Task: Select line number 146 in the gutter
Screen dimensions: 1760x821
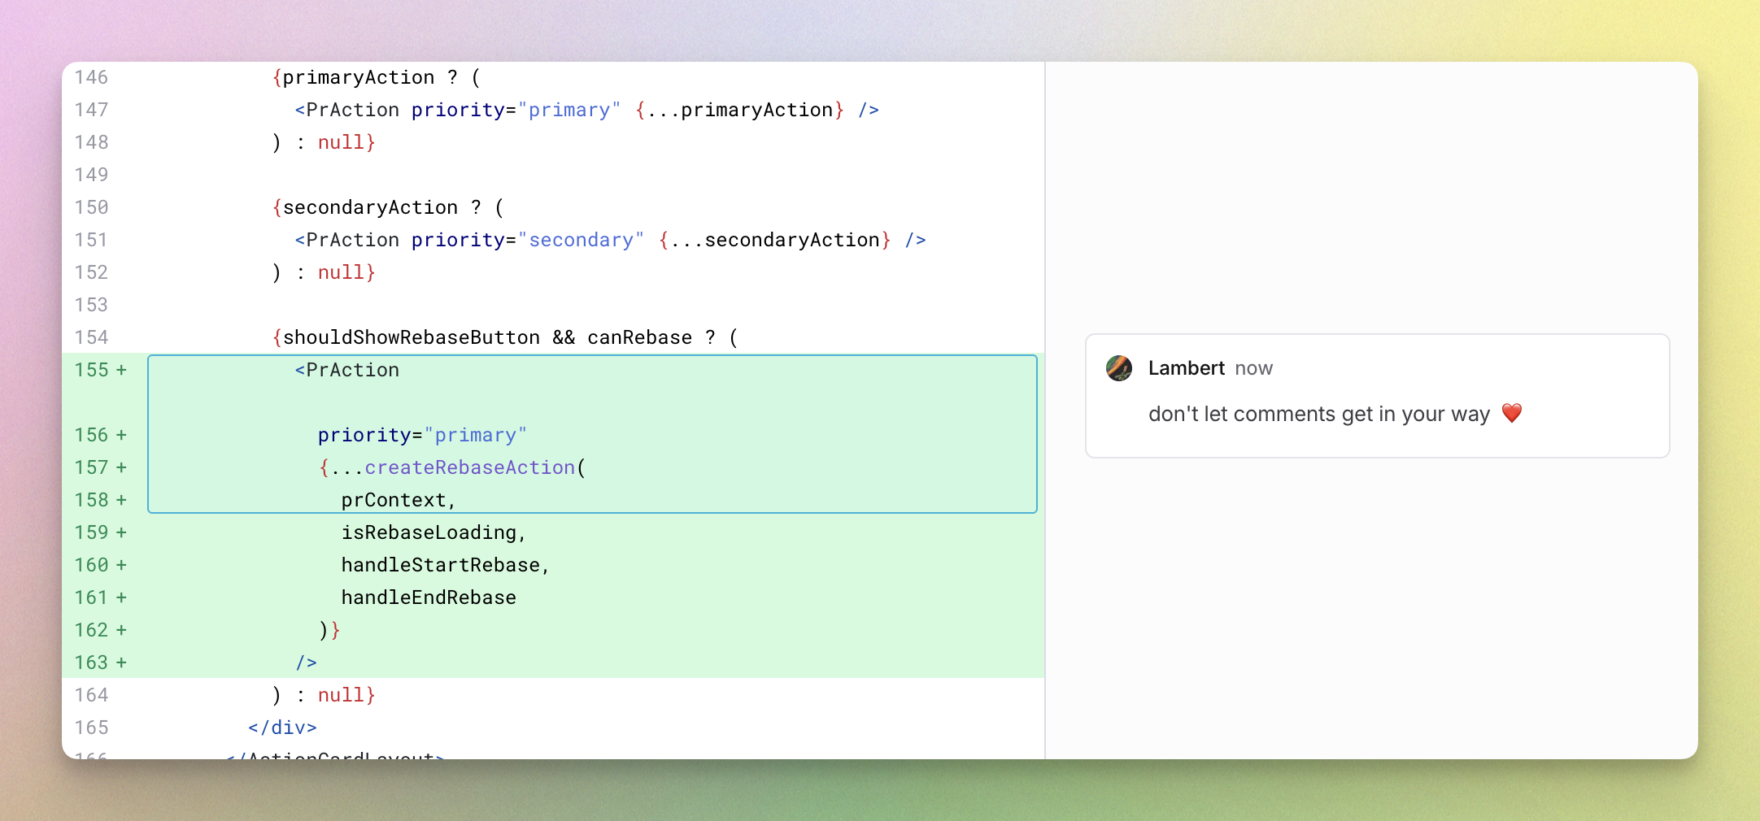Action: (91, 77)
